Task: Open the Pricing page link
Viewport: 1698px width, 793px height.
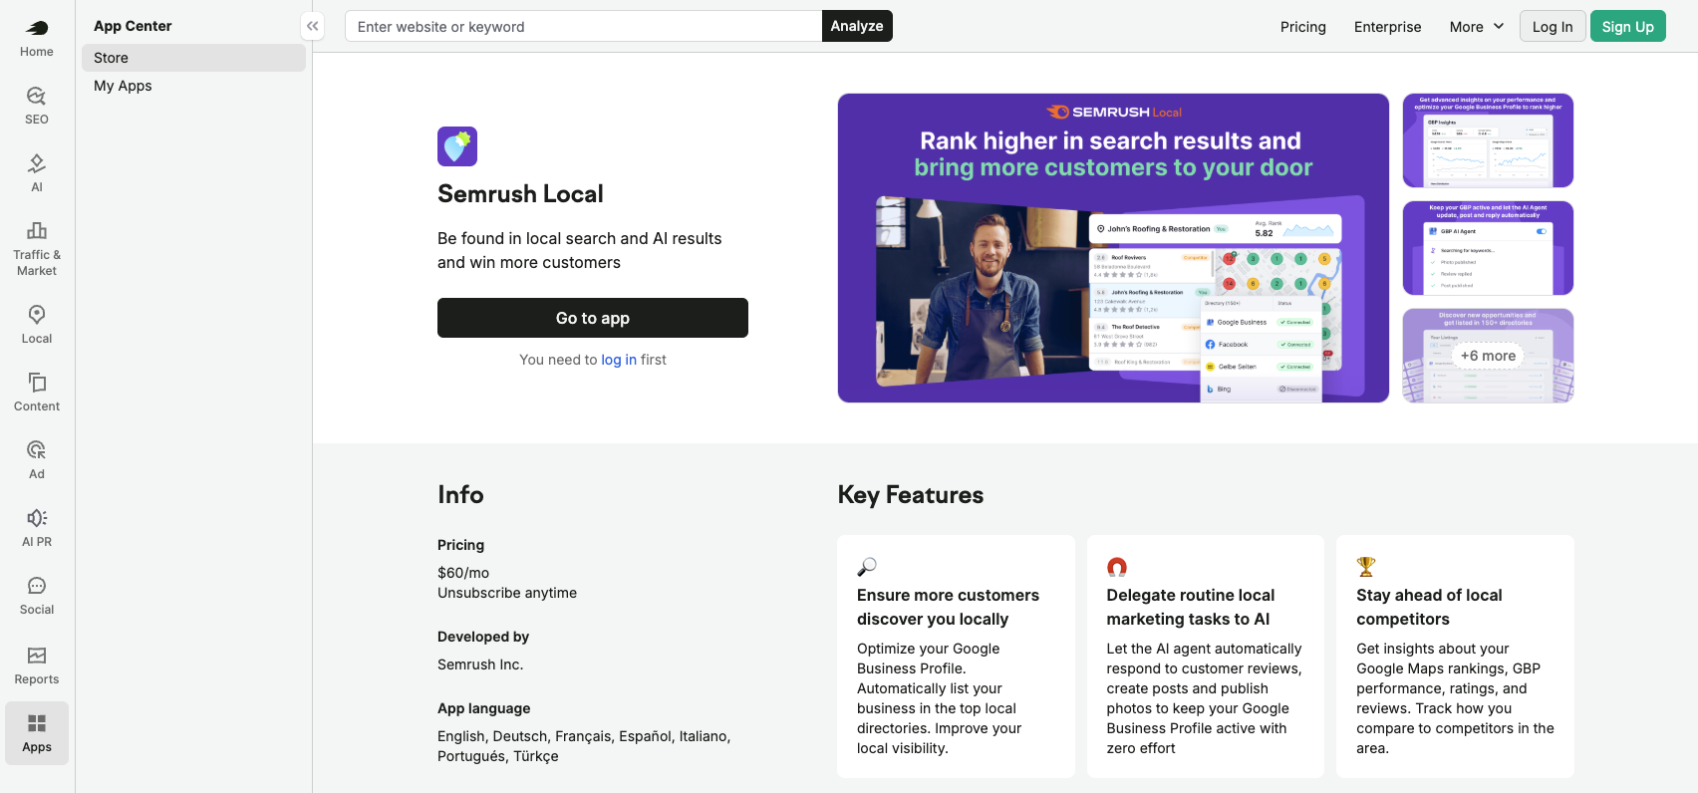Action: pyautogui.click(x=1303, y=27)
